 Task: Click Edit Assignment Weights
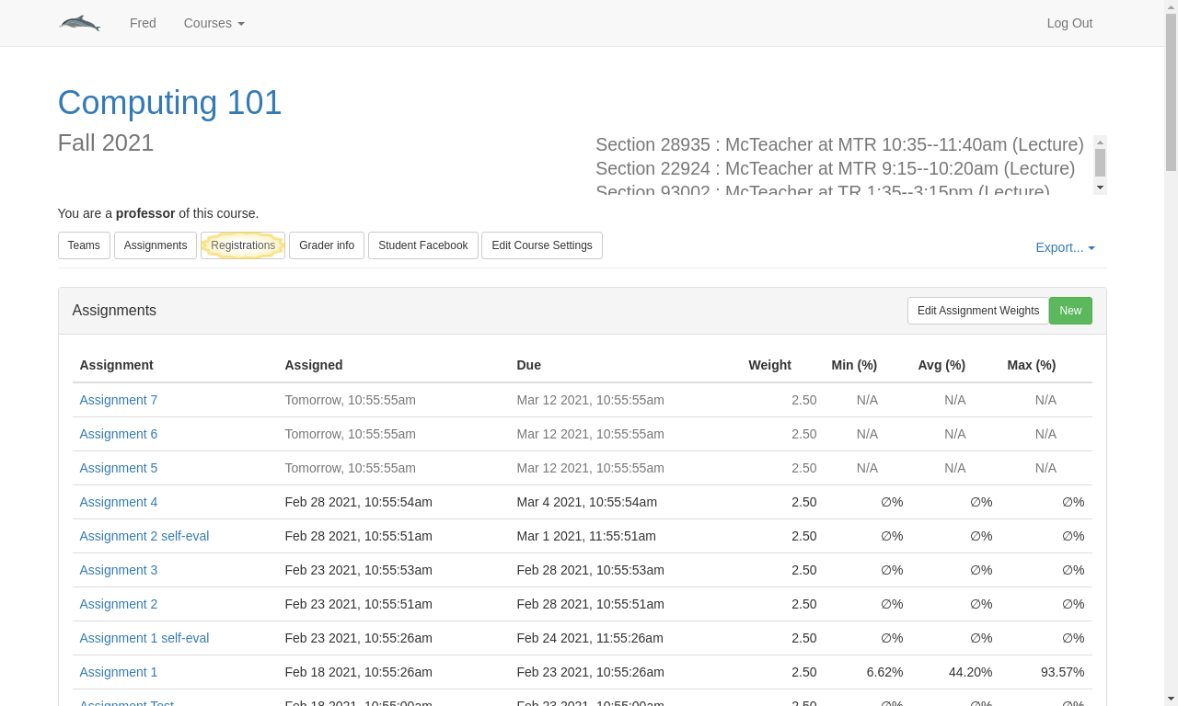point(978,311)
